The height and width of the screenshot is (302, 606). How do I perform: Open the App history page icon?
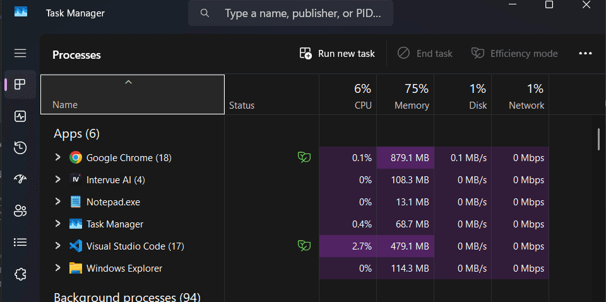pyautogui.click(x=20, y=148)
